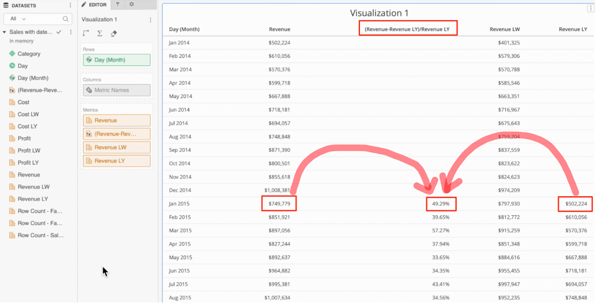
Task: Select Day (Month) in the Rows zone
Action: (x=116, y=60)
